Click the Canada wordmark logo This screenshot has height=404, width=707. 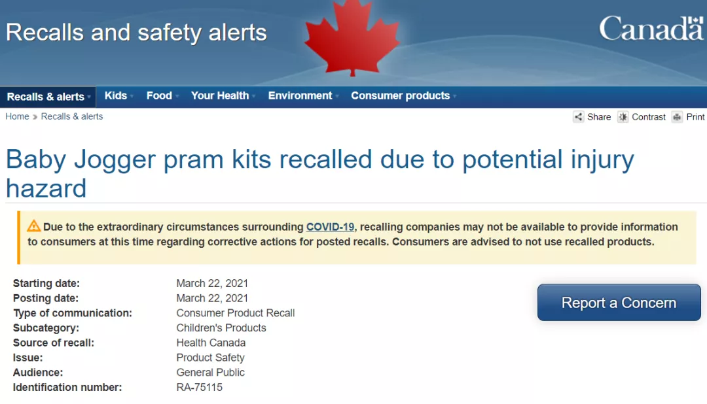[651, 29]
